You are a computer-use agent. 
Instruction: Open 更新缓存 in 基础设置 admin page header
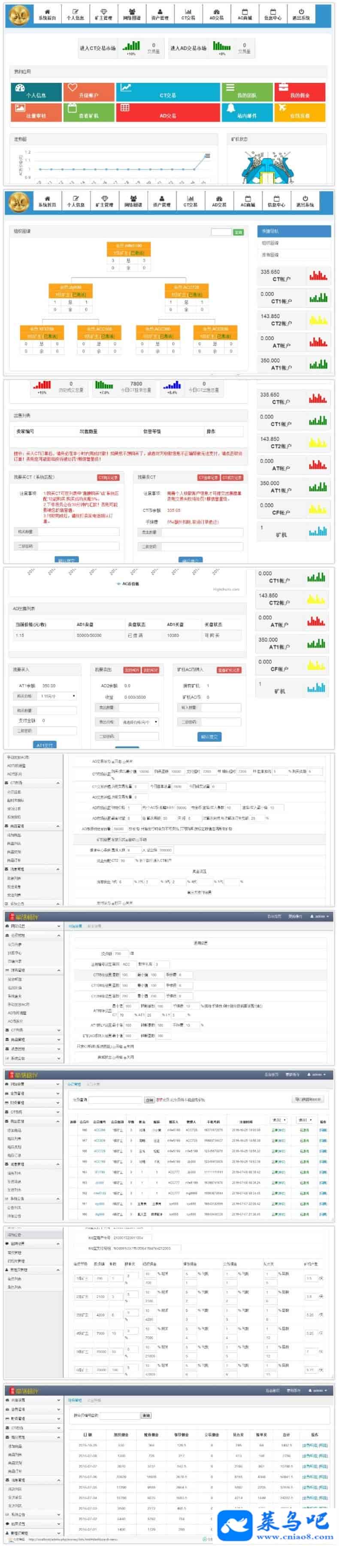point(295,916)
